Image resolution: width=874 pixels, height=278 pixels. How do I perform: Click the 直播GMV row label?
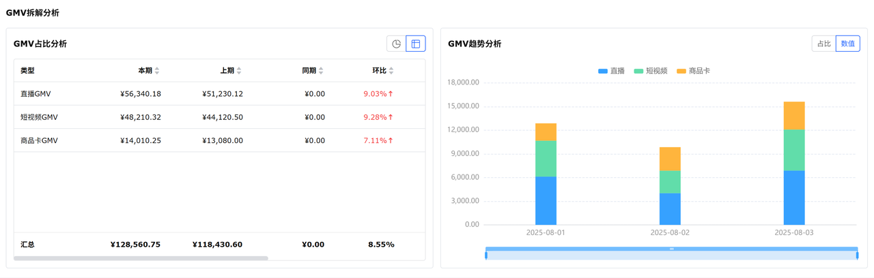click(x=36, y=94)
